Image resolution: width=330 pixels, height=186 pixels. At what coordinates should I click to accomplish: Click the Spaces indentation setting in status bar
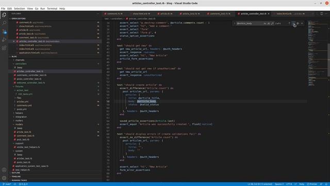point(279,184)
